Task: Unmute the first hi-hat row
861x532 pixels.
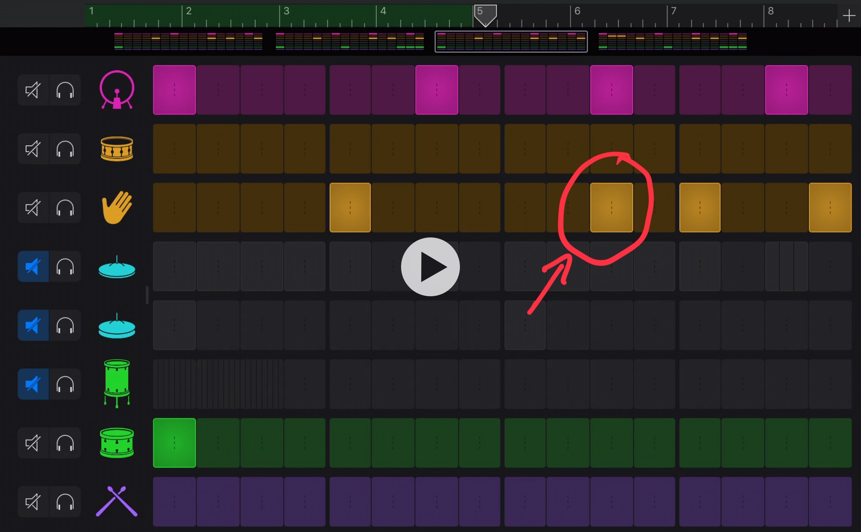Action: (x=33, y=266)
